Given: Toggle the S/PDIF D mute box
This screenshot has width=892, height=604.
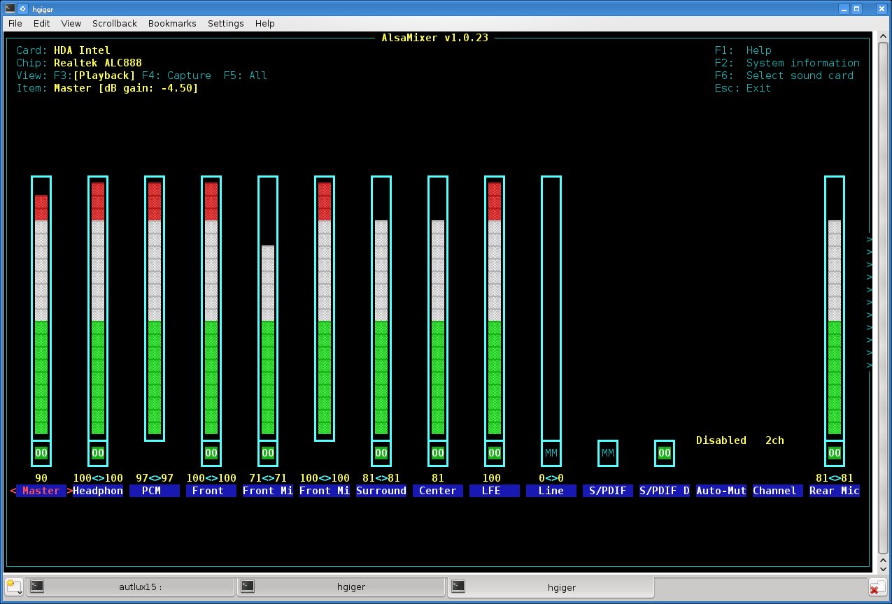Looking at the screenshot, I should coord(665,453).
